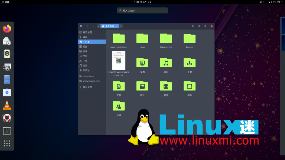Expand the 主文件夹 path dropdown
The height and width of the screenshot is (160, 285).
pyautogui.click(x=110, y=26)
